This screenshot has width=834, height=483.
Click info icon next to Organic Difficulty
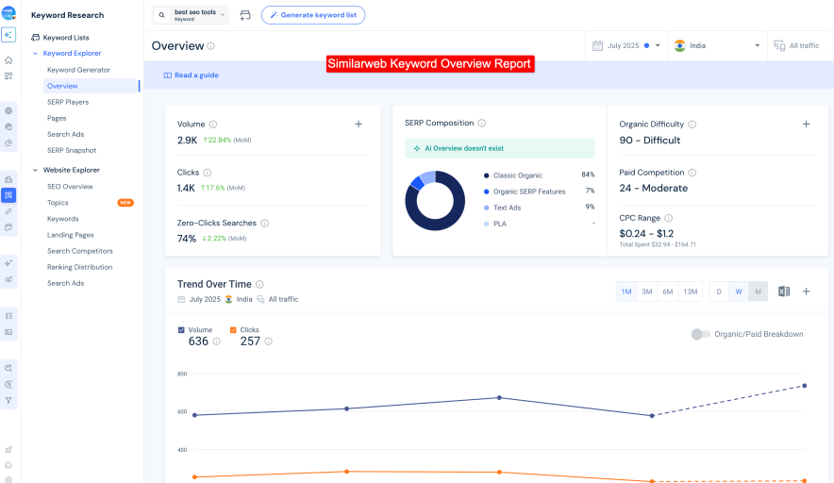(x=692, y=125)
